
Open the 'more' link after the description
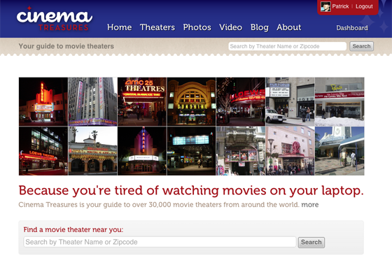[x=309, y=205]
